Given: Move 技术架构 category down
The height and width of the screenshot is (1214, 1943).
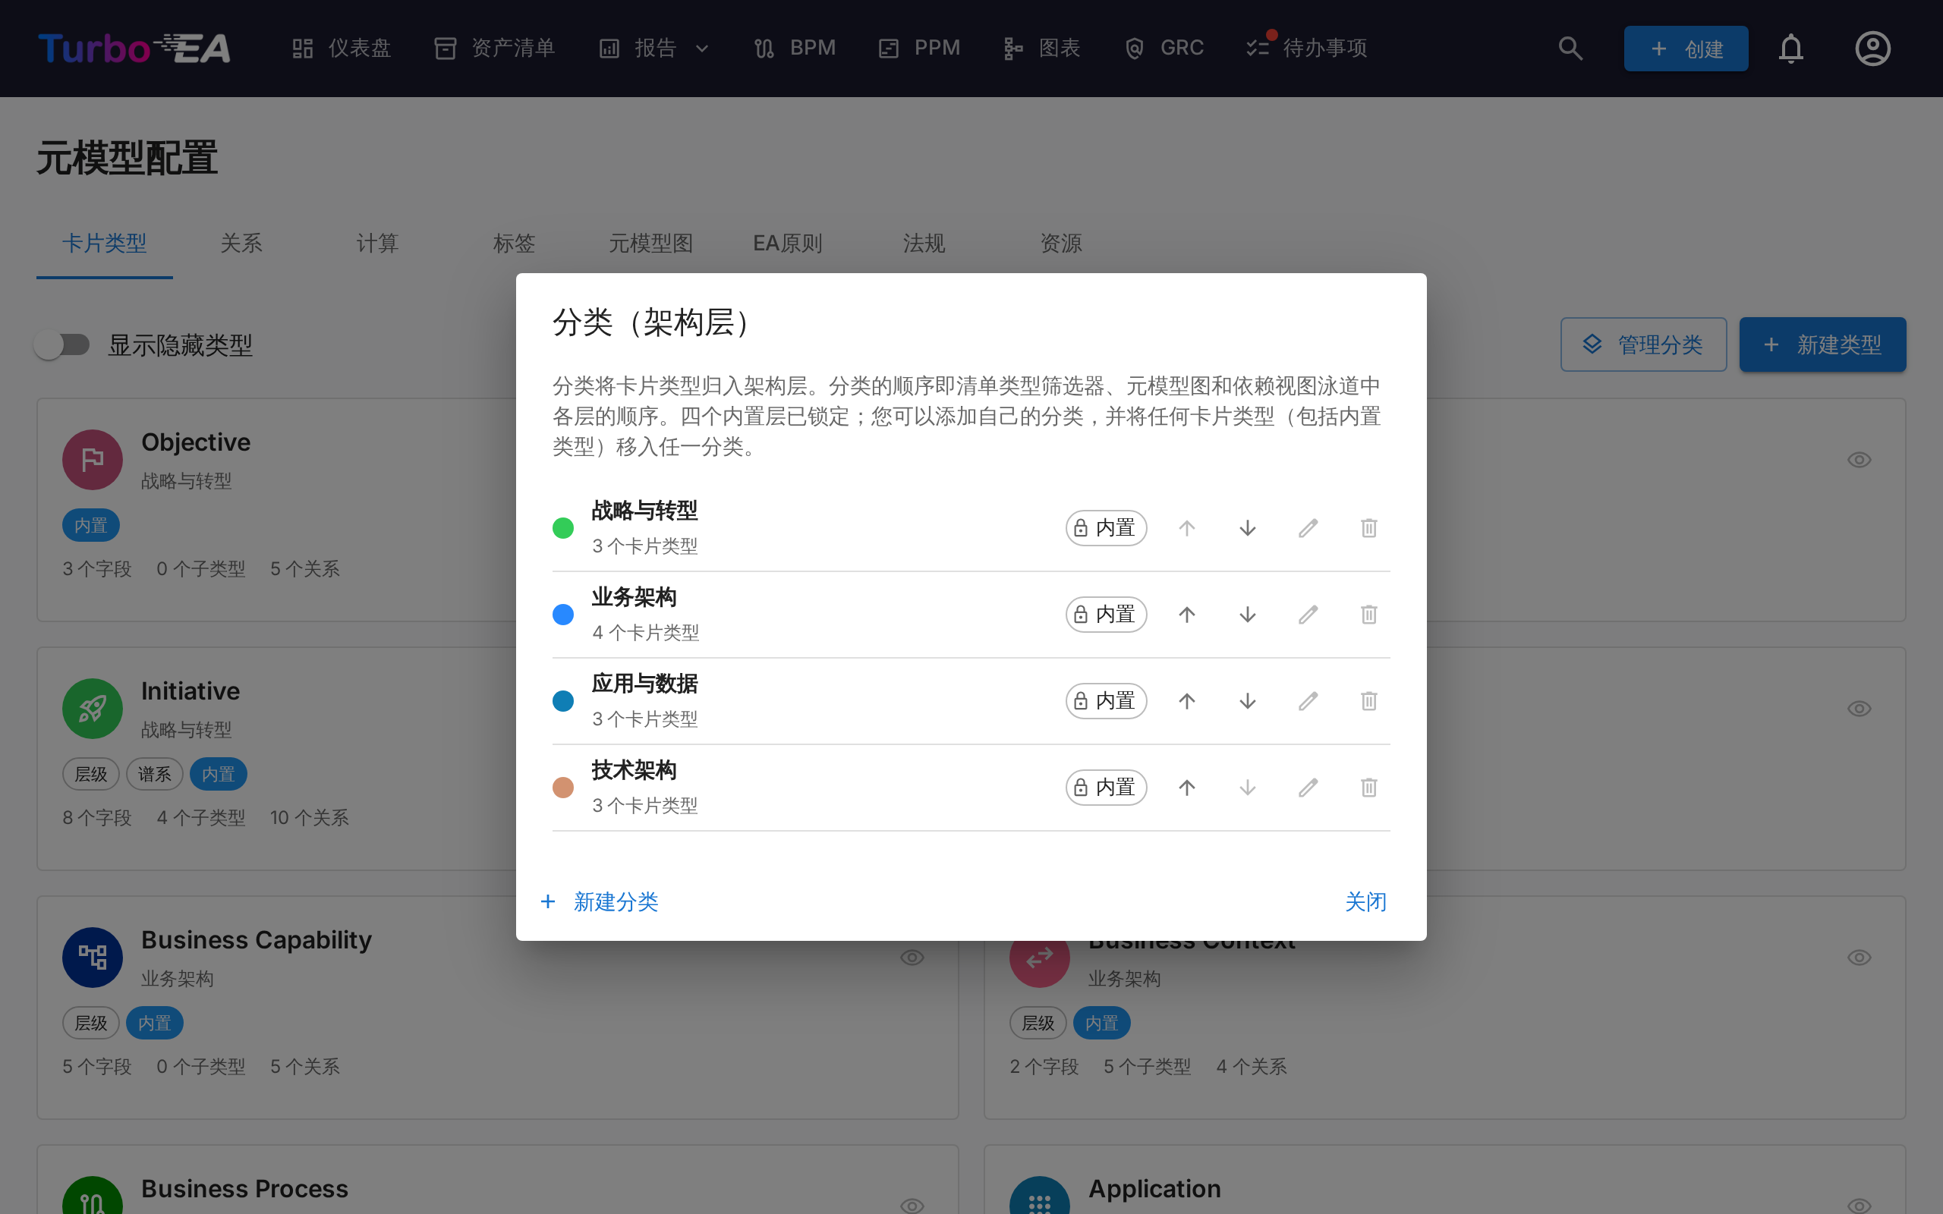Looking at the screenshot, I should tap(1247, 788).
